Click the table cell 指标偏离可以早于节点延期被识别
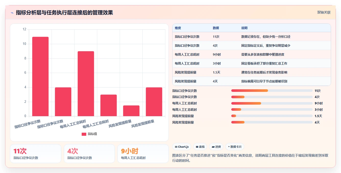The image size is (341, 173). (x=264, y=81)
